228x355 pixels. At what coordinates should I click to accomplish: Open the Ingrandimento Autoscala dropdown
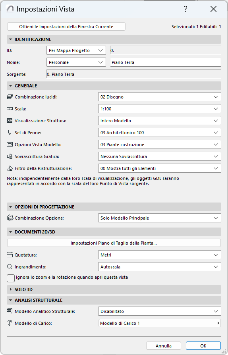tap(160, 267)
